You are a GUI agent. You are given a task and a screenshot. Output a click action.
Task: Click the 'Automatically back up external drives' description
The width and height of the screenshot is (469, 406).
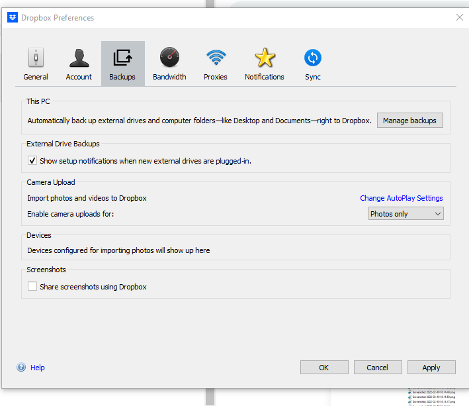[x=200, y=121]
